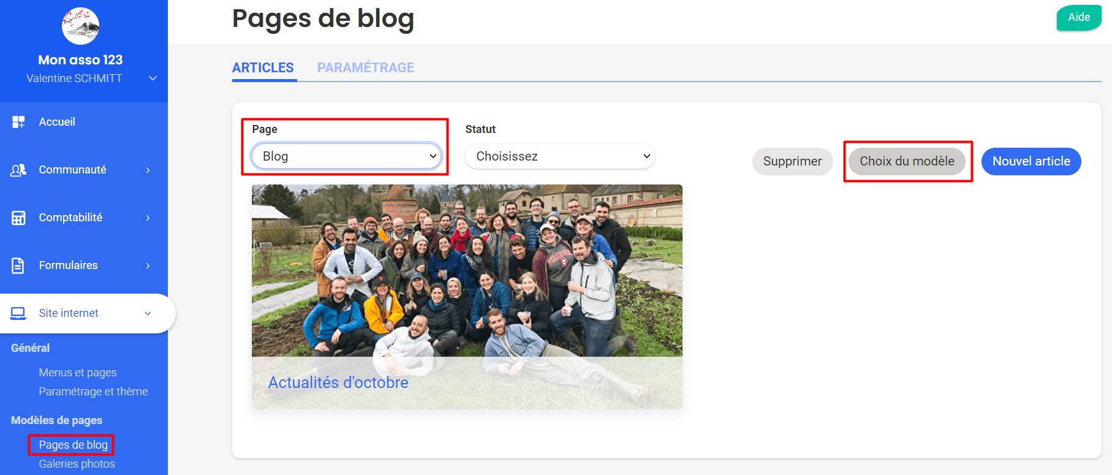Viewport: 1112px width, 475px height.
Task: Expand the Comptabilité submenu arrow
Action: (x=148, y=218)
